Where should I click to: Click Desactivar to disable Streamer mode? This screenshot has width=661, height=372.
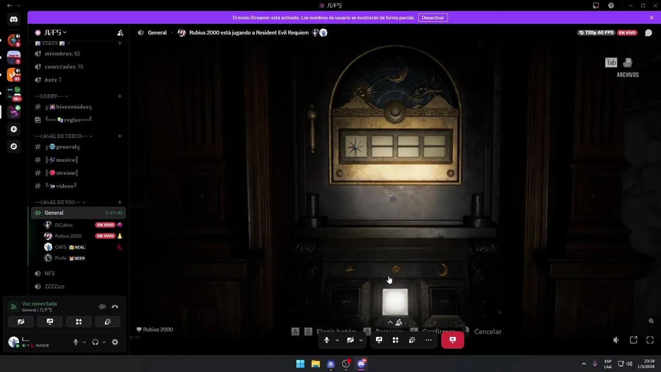click(x=433, y=18)
